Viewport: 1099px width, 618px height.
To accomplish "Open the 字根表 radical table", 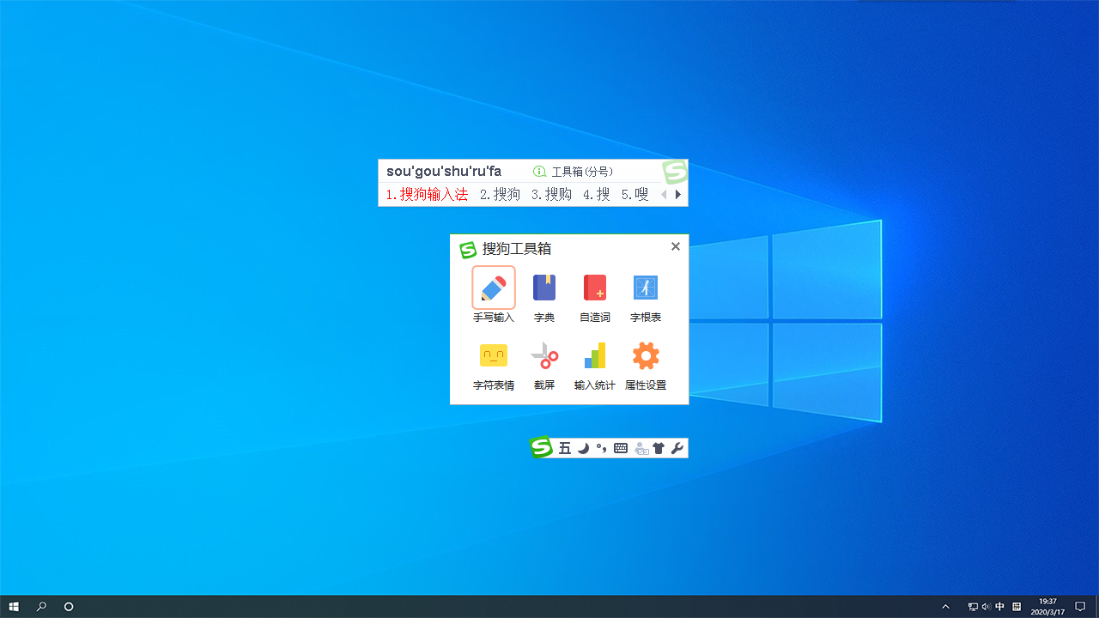I will [x=646, y=288].
